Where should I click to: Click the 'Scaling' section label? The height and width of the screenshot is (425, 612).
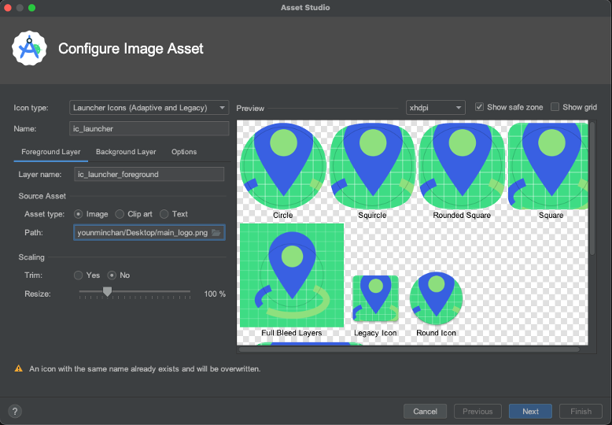click(31, 257)
